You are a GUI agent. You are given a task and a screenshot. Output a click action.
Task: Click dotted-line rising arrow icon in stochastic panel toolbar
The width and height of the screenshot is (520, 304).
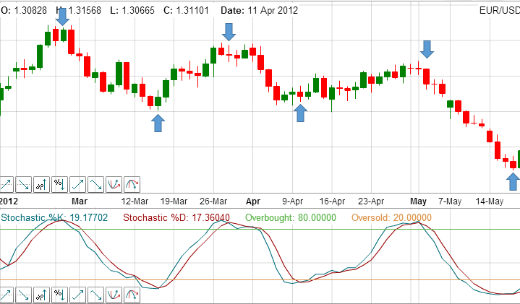tap(7, 295)
